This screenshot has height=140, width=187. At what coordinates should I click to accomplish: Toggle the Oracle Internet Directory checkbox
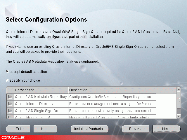click(x=10, y=104)
